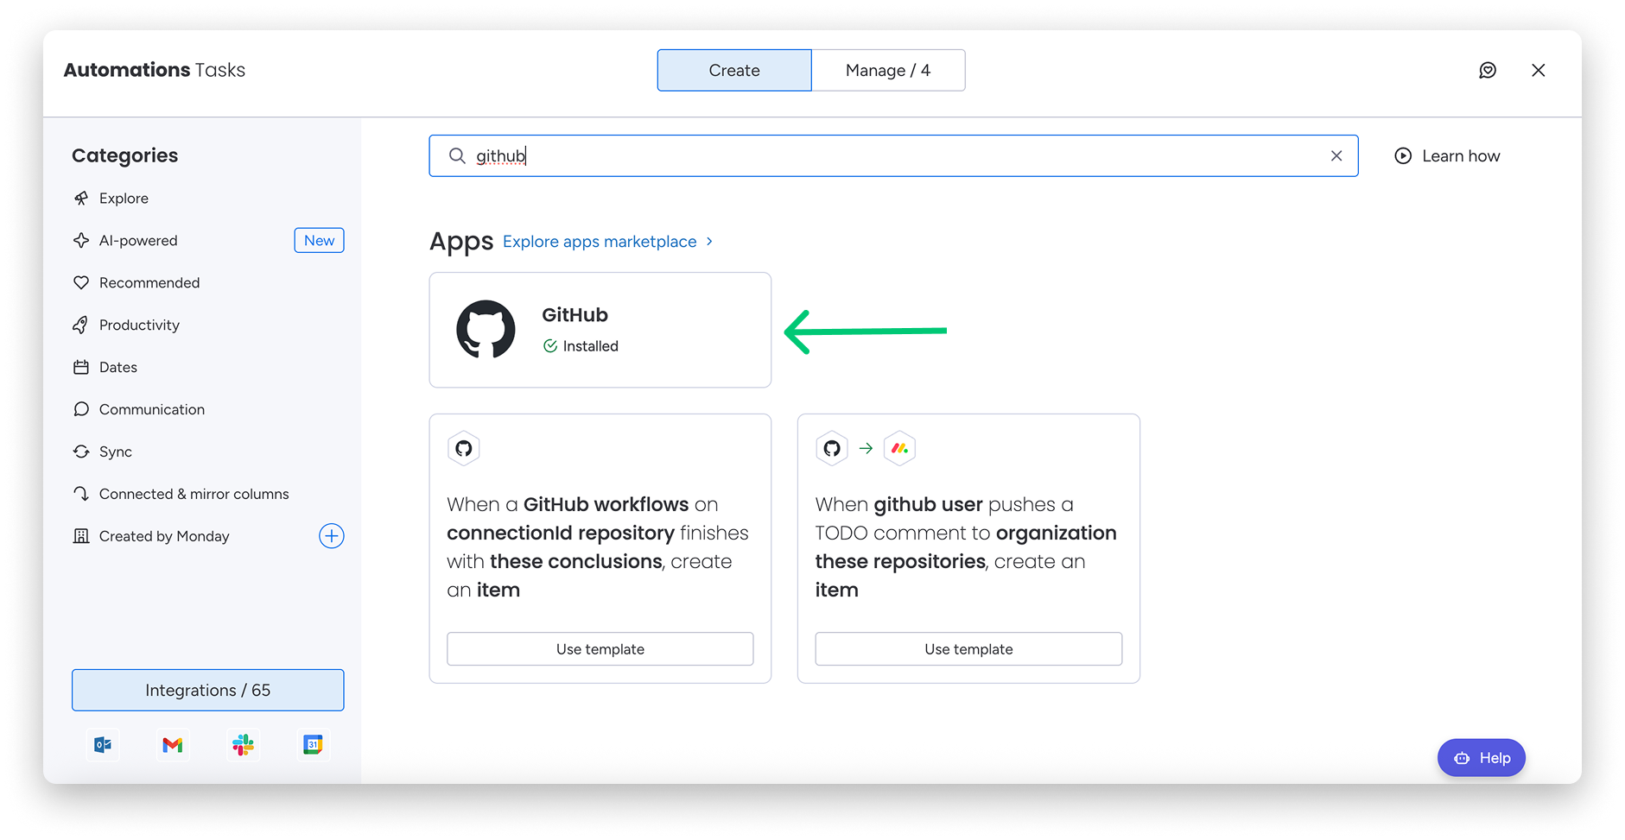Use template for TODO comment automation
Viewport: 1625px width, 840px height.
click(x=968, y=649)
